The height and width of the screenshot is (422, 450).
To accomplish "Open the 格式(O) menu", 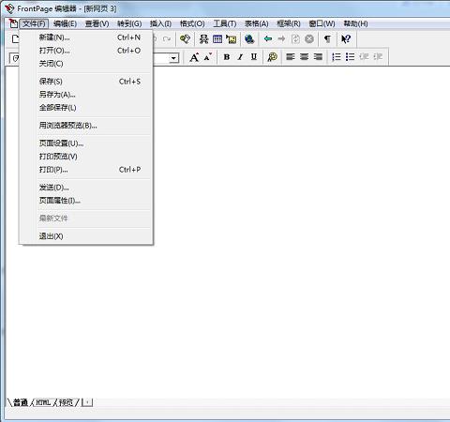I will tap(192, 23).
